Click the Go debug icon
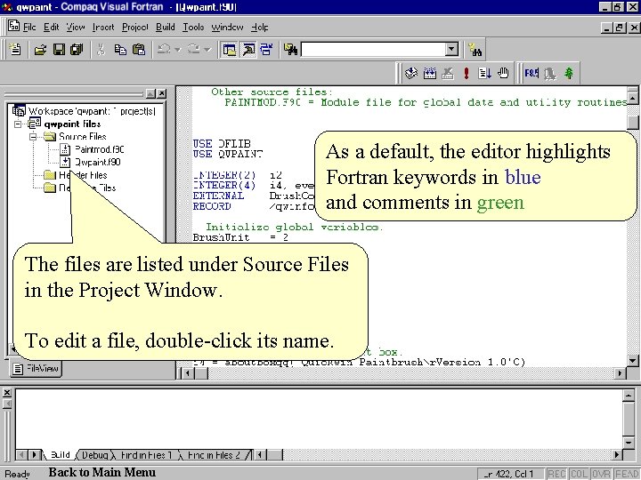The height and width of the screenshot is (480, 641). click(x=485, y=74)
